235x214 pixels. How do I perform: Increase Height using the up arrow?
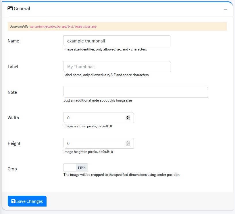[128, 142]
